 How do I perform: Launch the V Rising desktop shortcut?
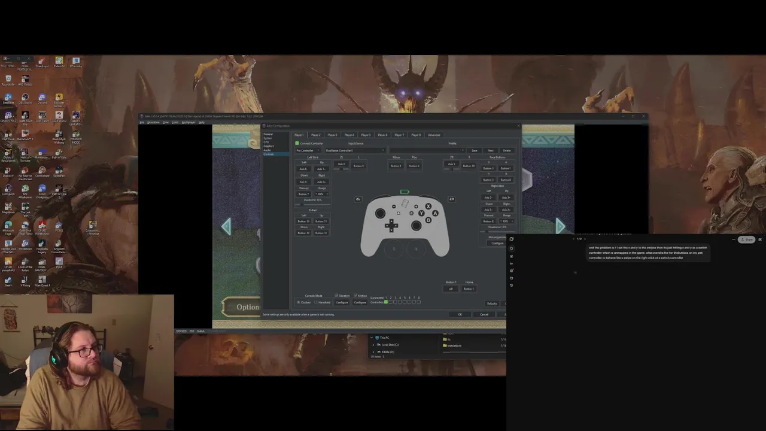(25, 281)
